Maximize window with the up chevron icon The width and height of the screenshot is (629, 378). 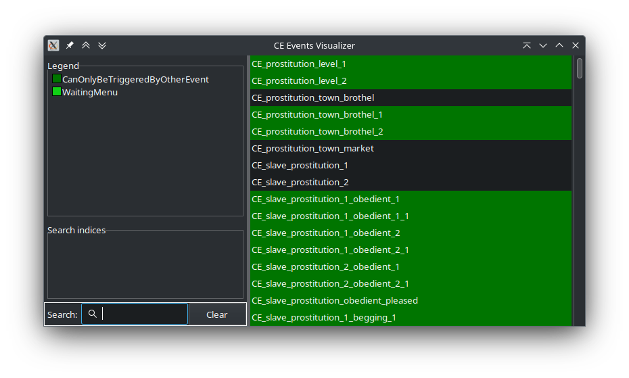click(x=559, y=45)
